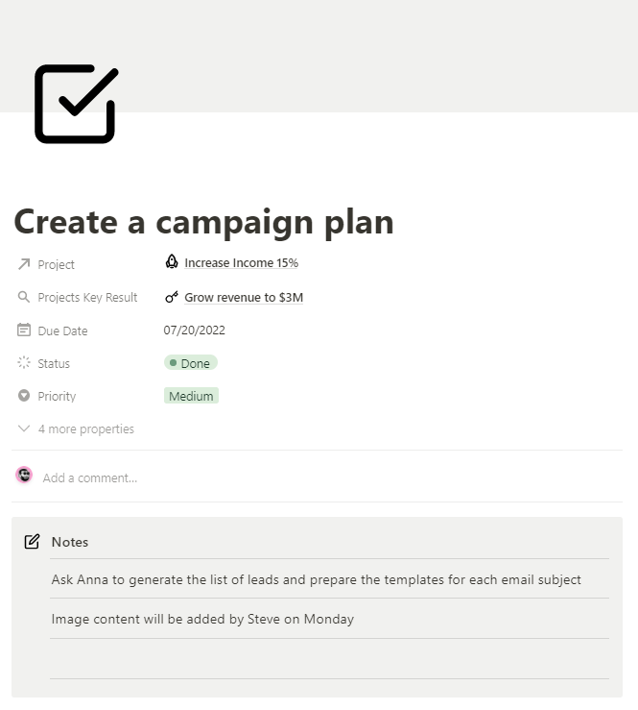The image size is (638, 710).
Task: Click the Projects Key Result search icon
Action: click(24, 297)
